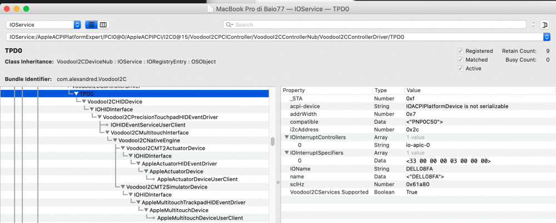The image size is (556, 223).
Task: Click the io-apic-0 value cell
Action: tap(418, 145)
